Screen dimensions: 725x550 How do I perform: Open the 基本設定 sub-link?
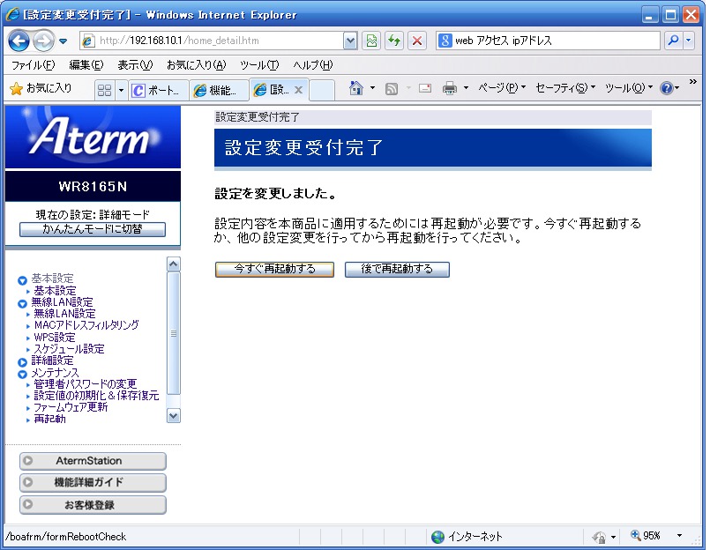click(x=55, y=291)
